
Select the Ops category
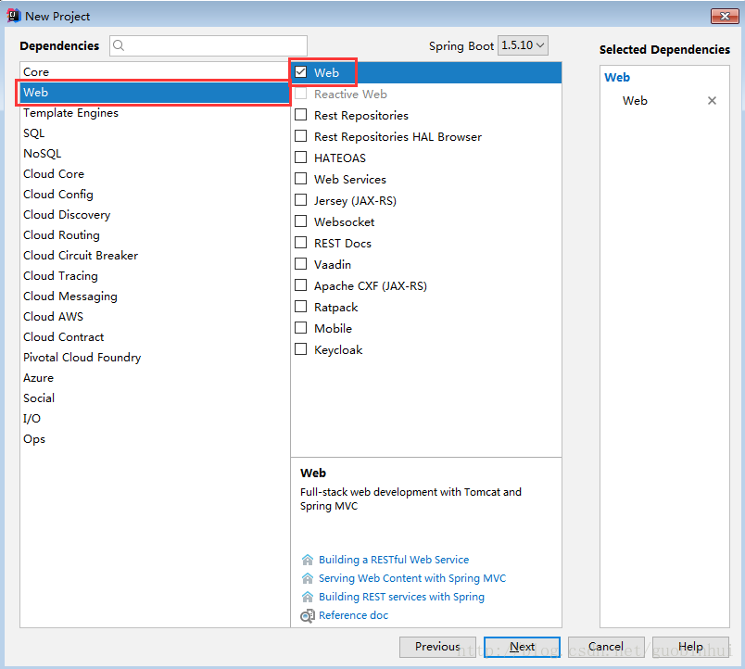[x=155, y=439]
